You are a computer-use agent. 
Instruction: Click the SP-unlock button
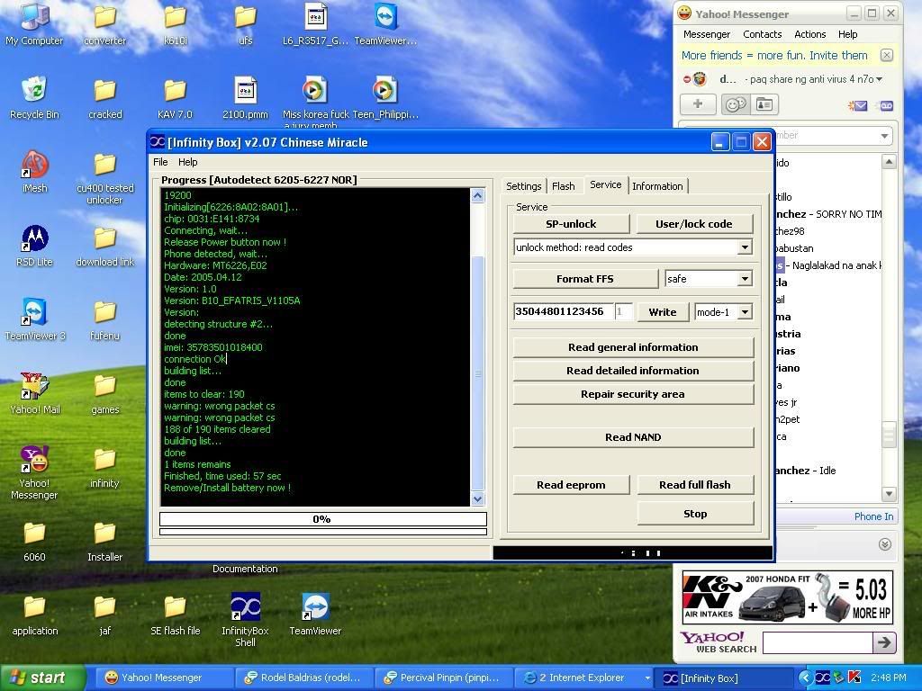click(571, 224)
